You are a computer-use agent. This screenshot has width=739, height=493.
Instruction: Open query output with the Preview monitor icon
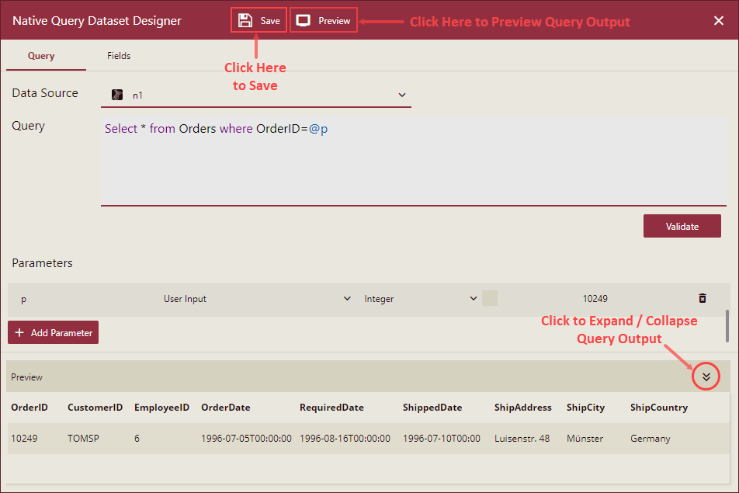[304, 20]
